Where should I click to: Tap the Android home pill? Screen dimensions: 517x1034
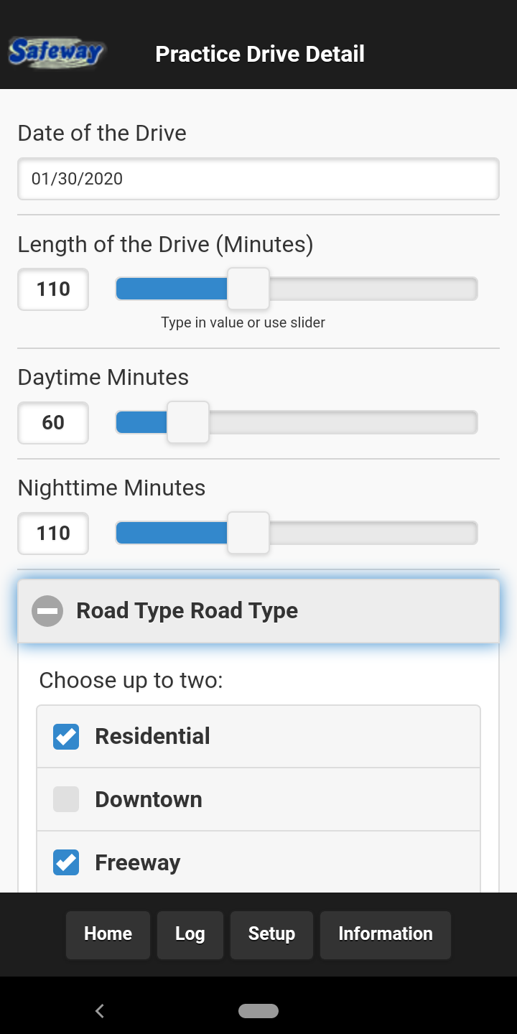point(258,1011)
